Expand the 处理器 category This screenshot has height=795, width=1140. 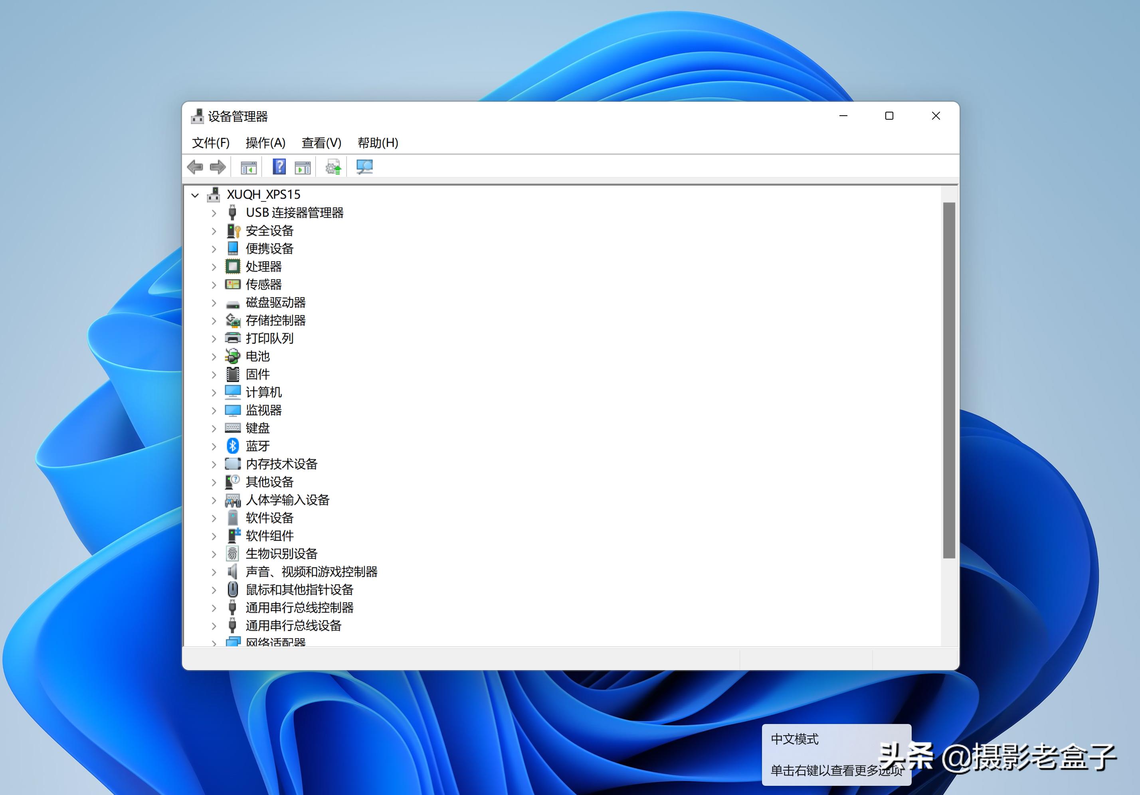214,266
